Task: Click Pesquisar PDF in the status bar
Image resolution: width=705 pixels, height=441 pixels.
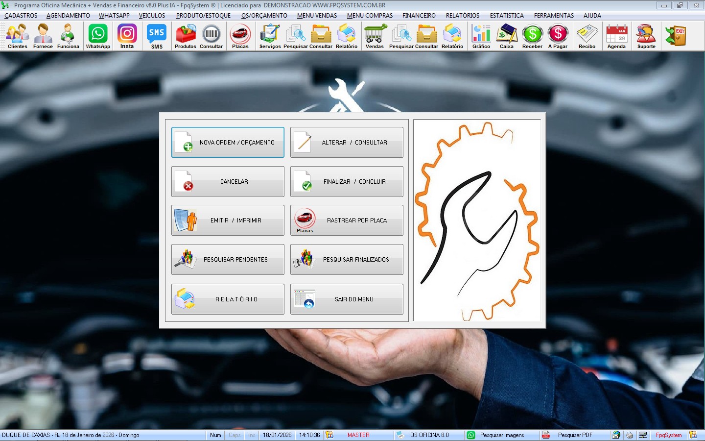Action: tap(575, 435)
